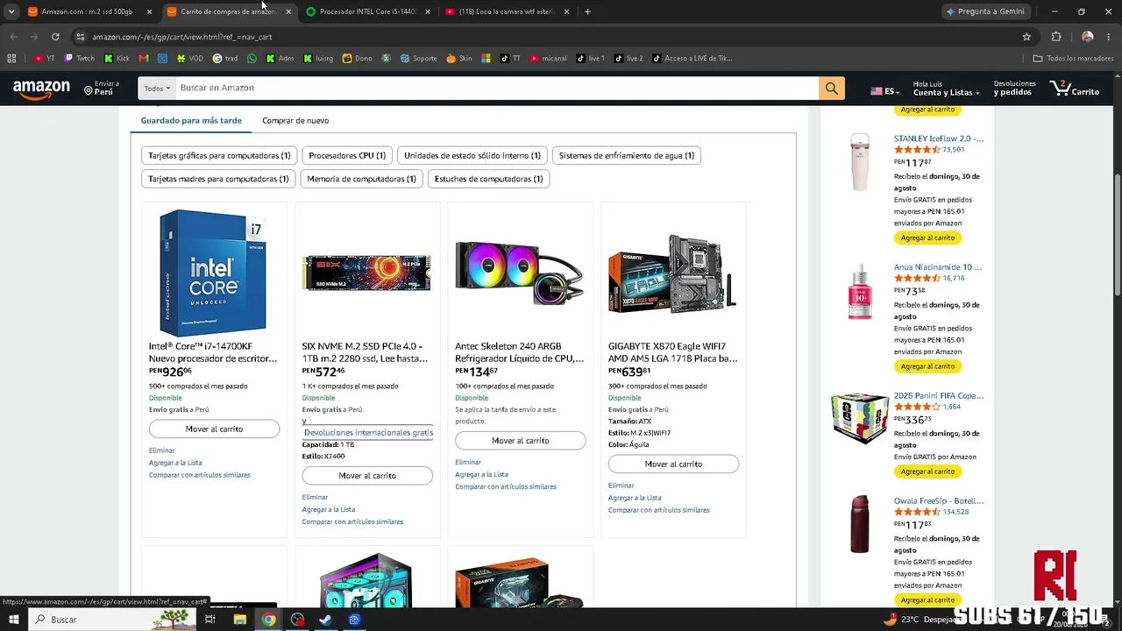Click the Windows Start button
The height and width of the screenshot is (631, 1122).
point(13,620)
